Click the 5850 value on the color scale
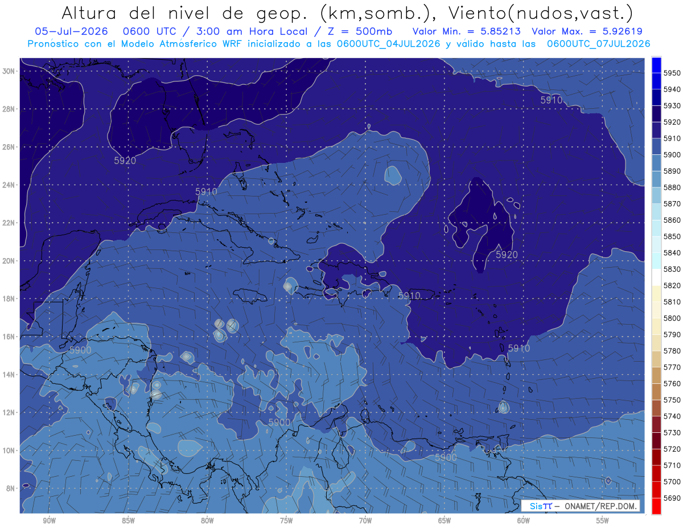The image size is (683, 528). coord(673,236)
